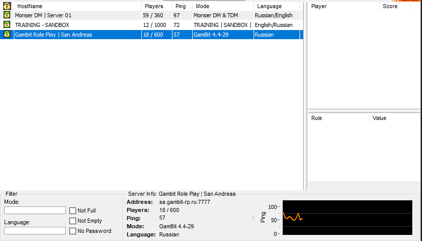Sort servers by Ping column header

click(x=181, y=6)
